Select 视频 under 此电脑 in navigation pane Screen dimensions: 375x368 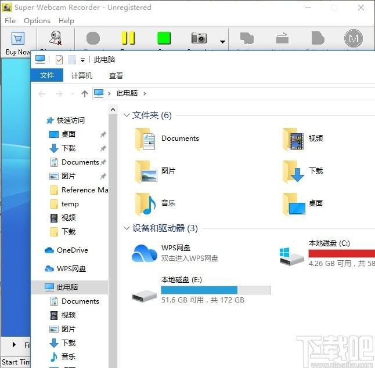pos(68,315)
